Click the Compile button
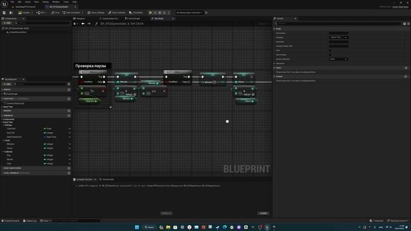This screenshot has width=411, height=231. tap(24, 13)
